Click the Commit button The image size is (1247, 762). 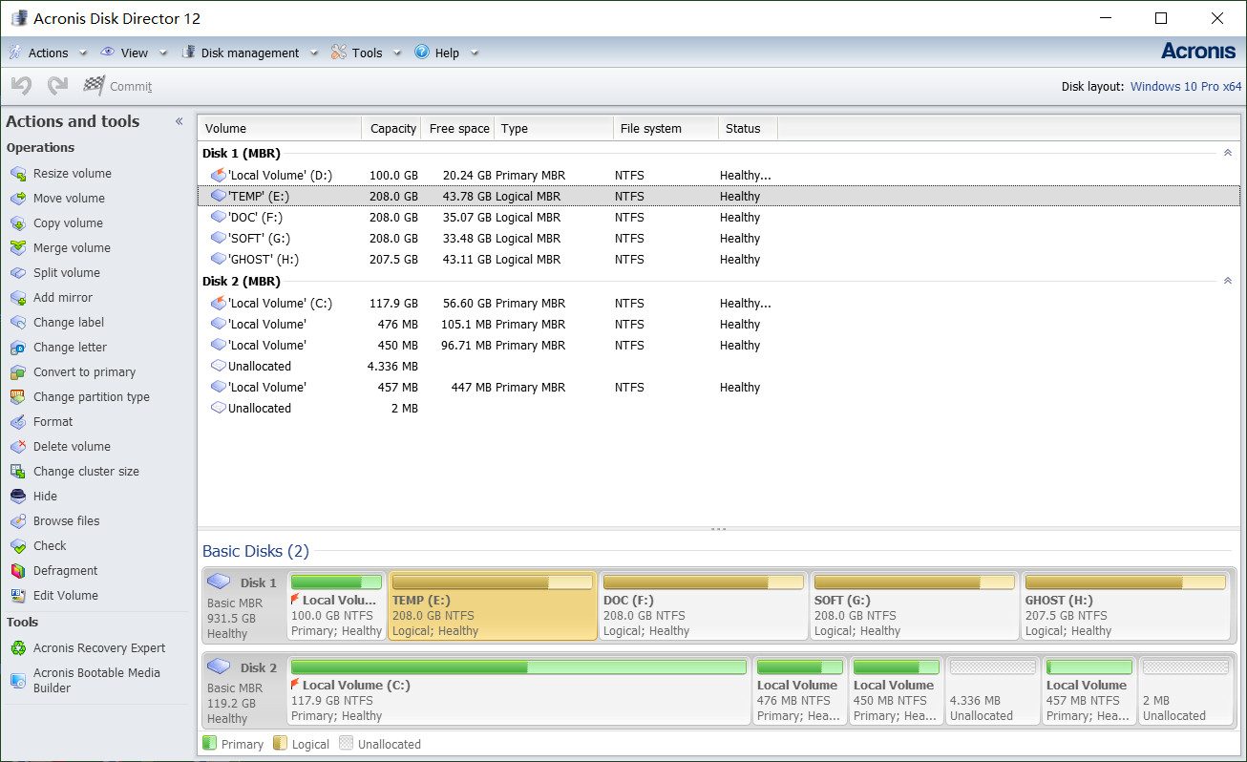click(118, 86)
